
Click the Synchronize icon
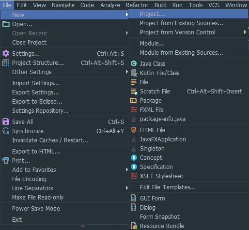pos(6,131)
